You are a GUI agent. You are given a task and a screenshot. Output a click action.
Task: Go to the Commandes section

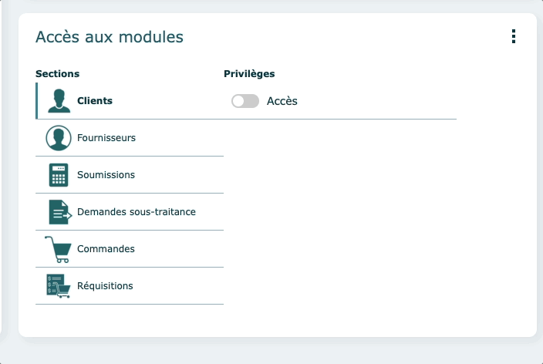(x=106, y=249)
